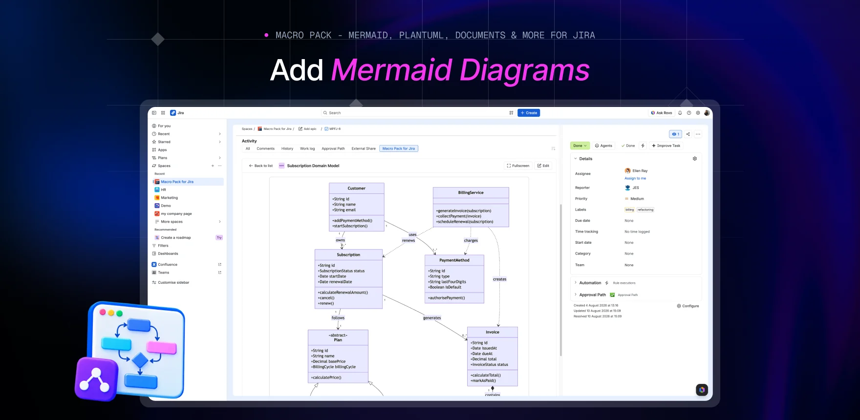
Task: Open the help question mark icon
Action: tap(689, 113)
